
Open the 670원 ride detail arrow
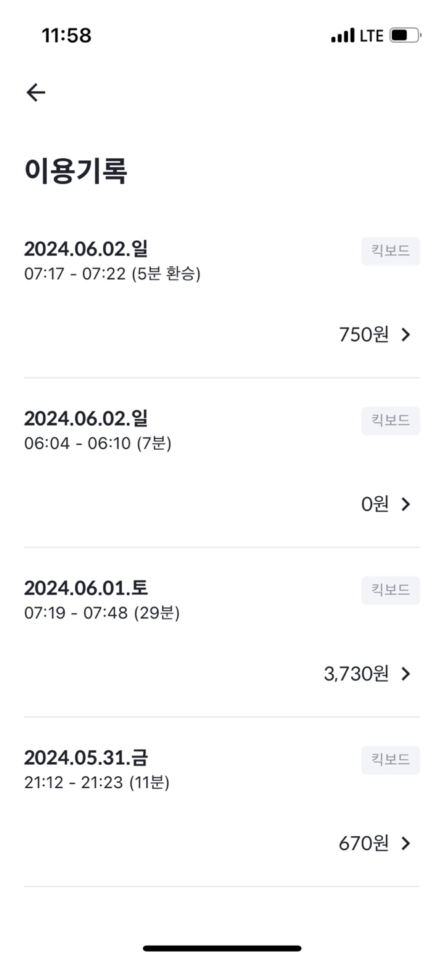pos(406,844)
